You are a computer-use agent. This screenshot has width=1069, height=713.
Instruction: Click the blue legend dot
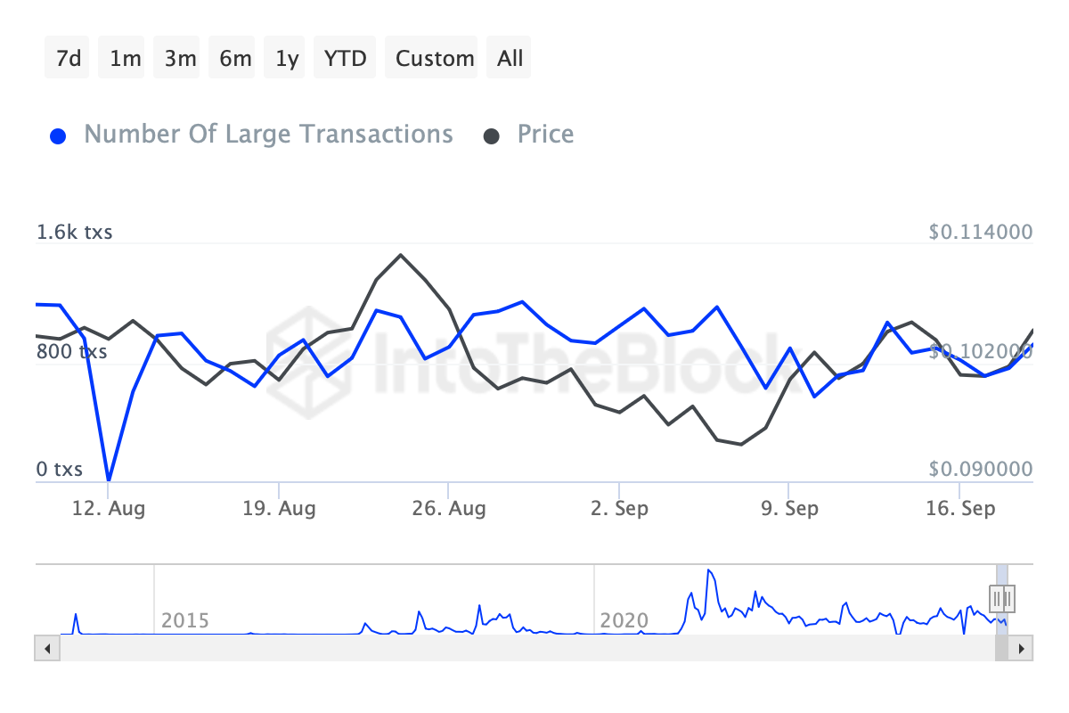click(x=59, y=136)
